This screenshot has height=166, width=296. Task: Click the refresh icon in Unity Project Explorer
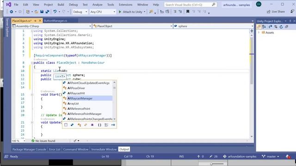tap(281, 27)
